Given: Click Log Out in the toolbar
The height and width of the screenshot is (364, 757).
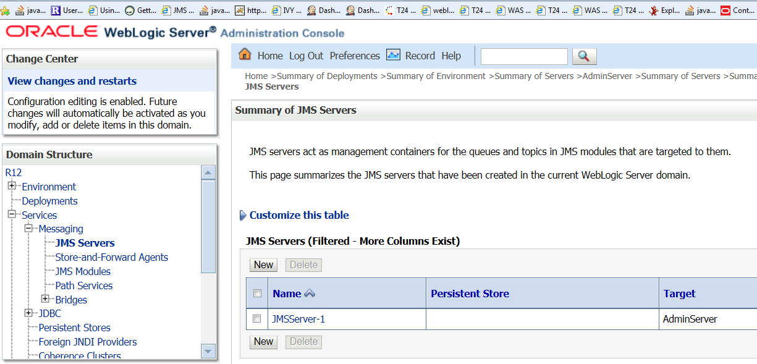Looking at the screenshot, I should click(x=306, y=56).
